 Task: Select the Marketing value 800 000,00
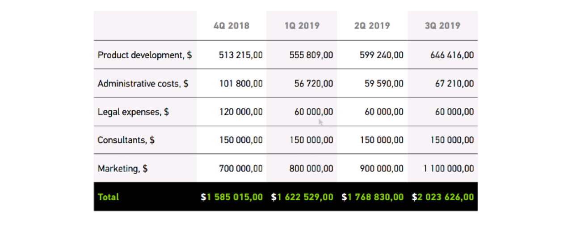pos(311,169)
